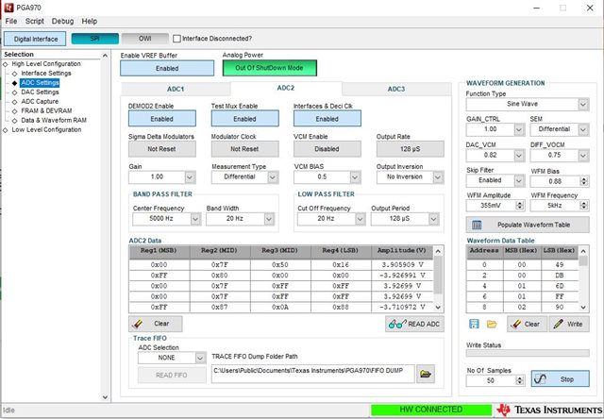Image resolution: width=604 pixels, height=419 pixels.
Task: Switch to the ADC3 tab
Action: [396, 89]
